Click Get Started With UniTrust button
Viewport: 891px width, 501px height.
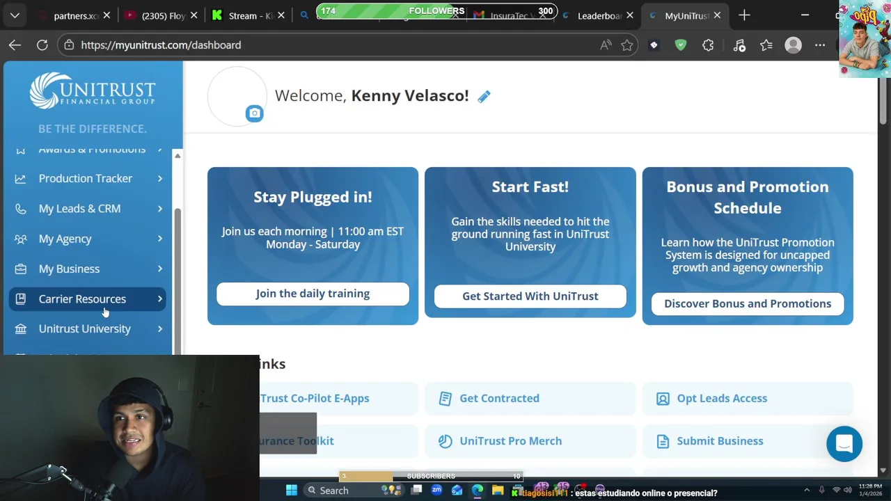coord(530,296)
